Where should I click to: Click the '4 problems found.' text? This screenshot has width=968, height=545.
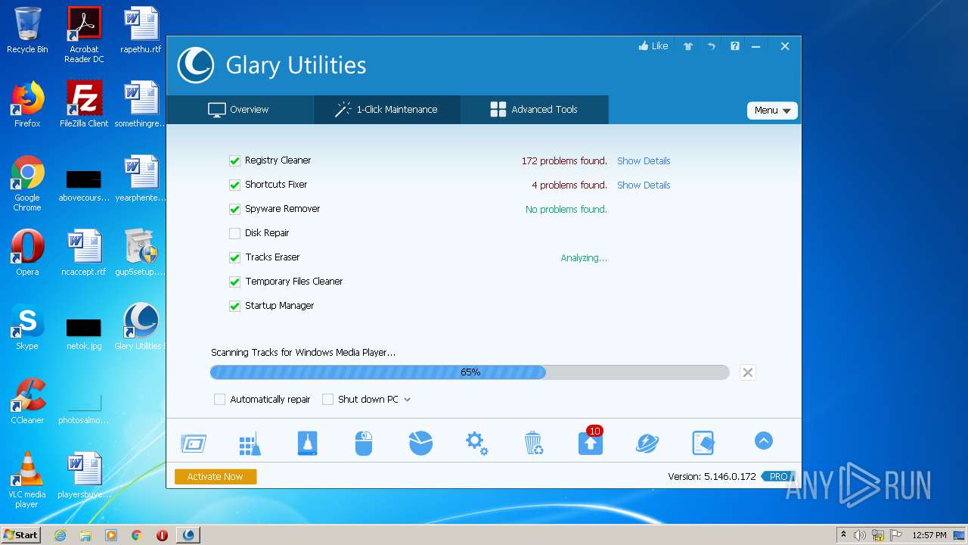tap(569, 185)
